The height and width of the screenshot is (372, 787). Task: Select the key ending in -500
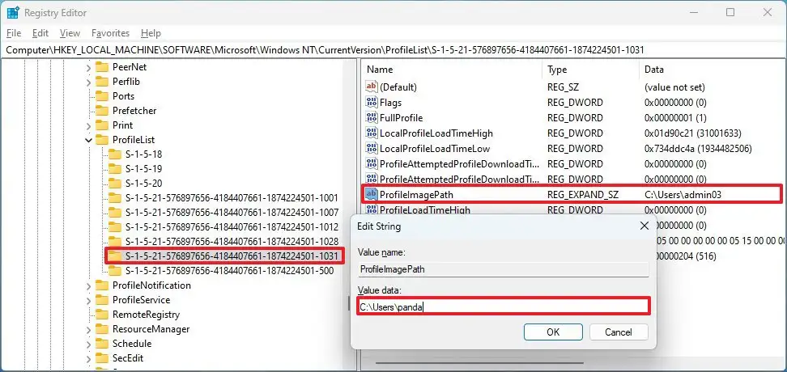pos(229,271)
